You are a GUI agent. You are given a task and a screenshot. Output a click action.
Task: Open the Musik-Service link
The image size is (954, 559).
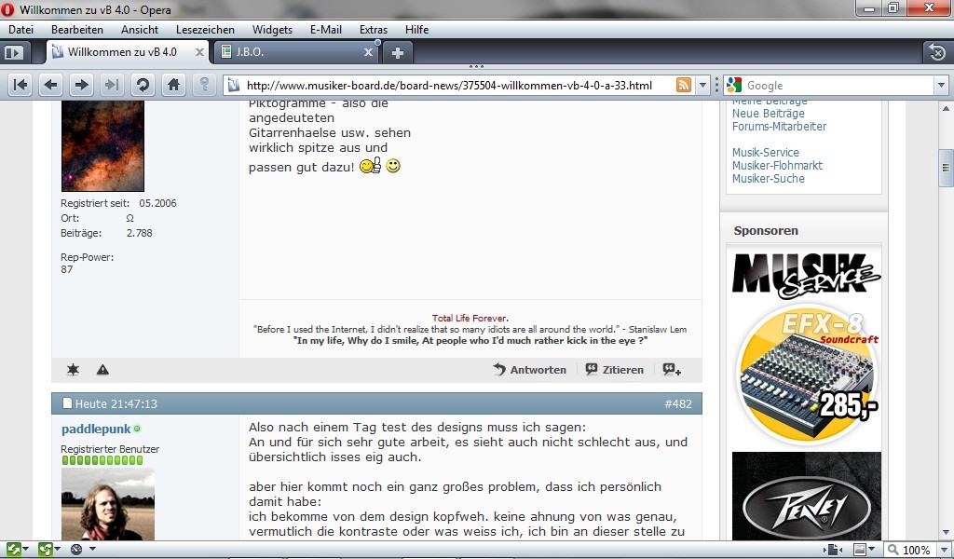coord(766,153)
